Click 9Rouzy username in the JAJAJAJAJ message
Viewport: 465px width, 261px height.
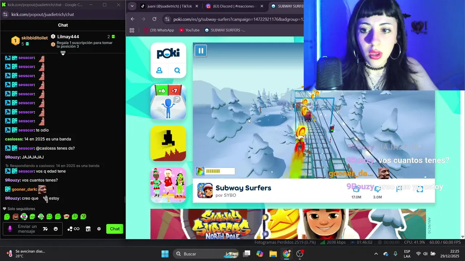tap(12, 157)
